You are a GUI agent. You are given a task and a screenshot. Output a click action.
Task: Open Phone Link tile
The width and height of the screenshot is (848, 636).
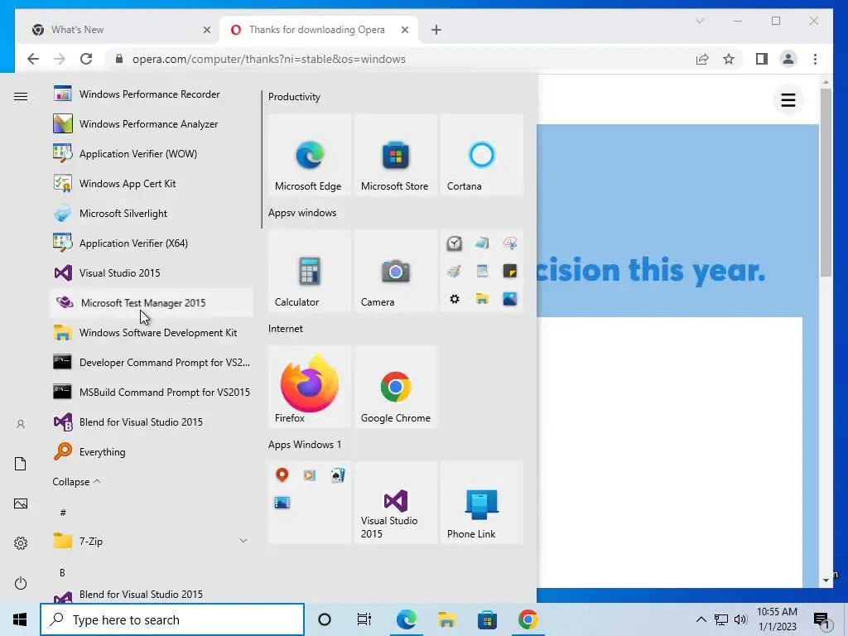481,503
